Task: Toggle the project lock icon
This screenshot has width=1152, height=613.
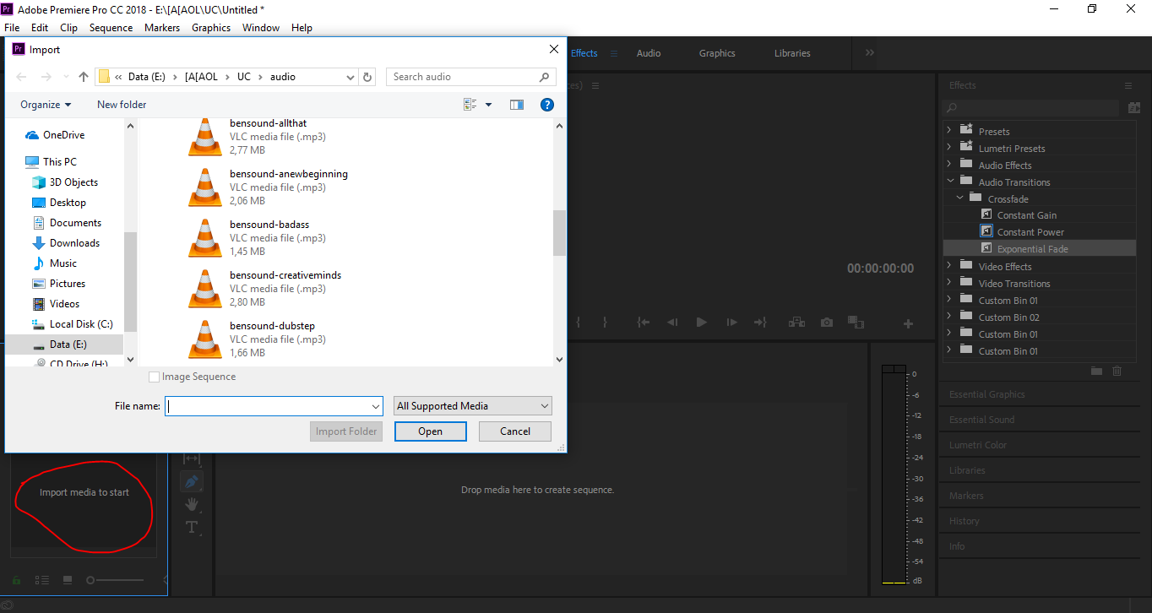Action: pyautogui.click(x=17, y=580)
